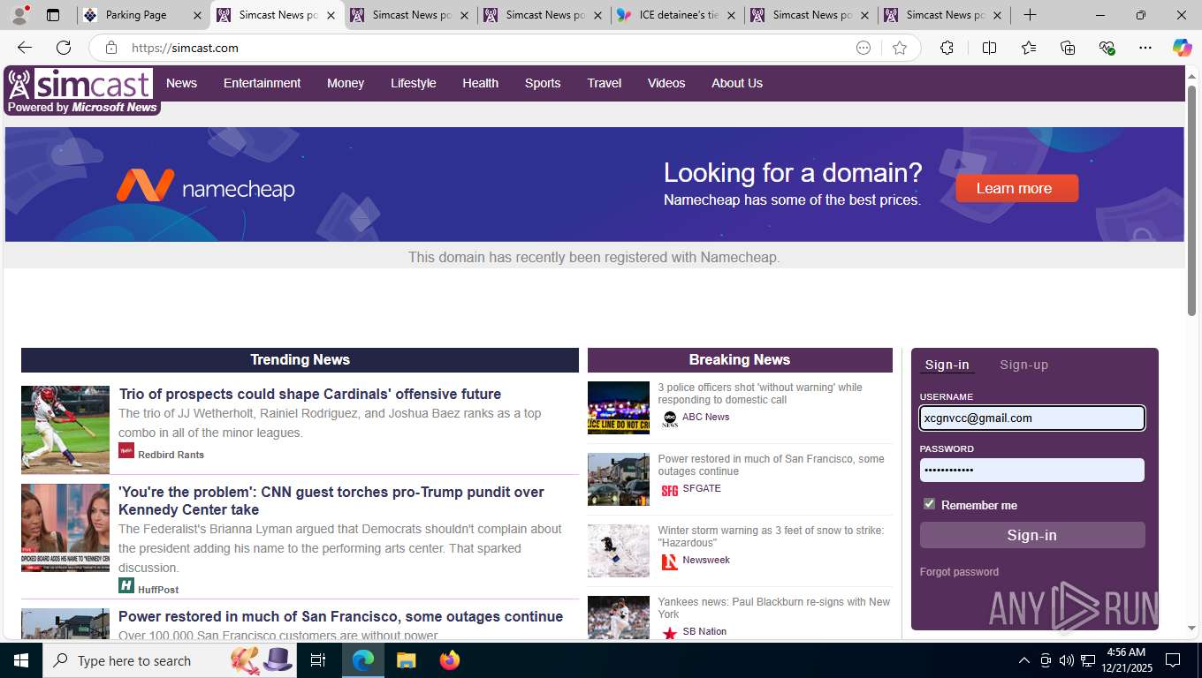Open the Favorites list icon
This screenshot has height=678, width=1202.
tap(1029, 48)
